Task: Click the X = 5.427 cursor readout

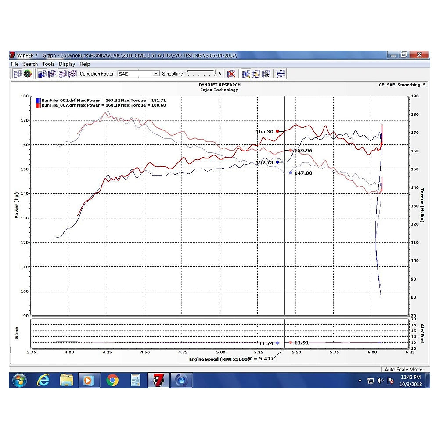Action: click(x=261, y=359)
